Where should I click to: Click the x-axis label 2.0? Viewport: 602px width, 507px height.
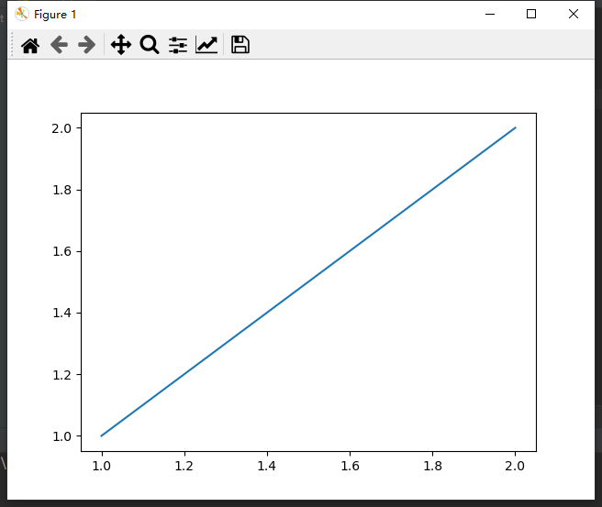coord(515,466)
